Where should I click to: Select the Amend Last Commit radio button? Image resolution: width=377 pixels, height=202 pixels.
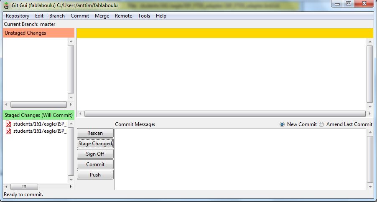point(321,124)
